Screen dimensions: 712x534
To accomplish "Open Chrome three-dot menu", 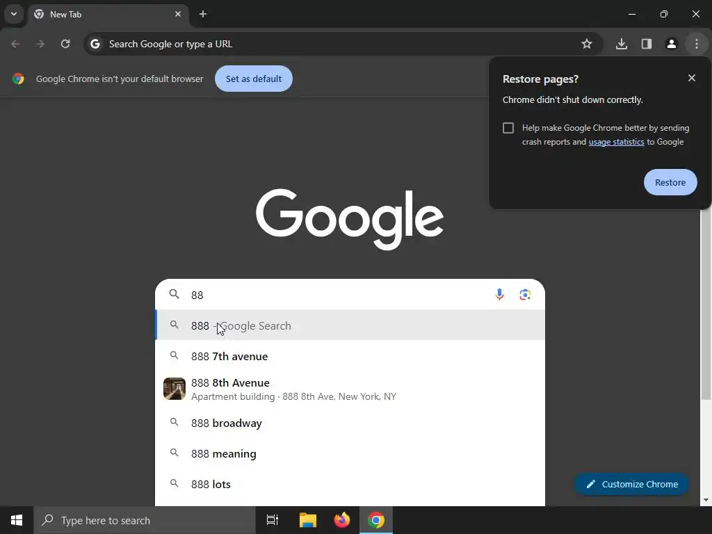I will [x=697, y=44].
